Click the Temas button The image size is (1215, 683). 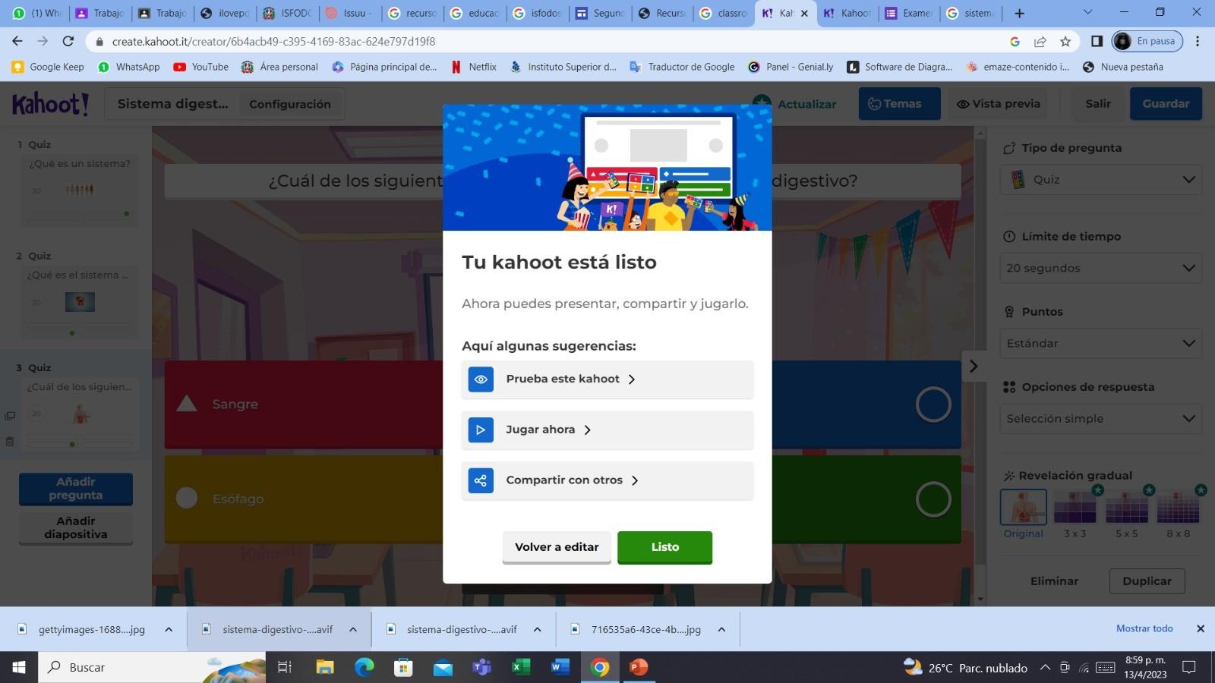pos(899,104)
